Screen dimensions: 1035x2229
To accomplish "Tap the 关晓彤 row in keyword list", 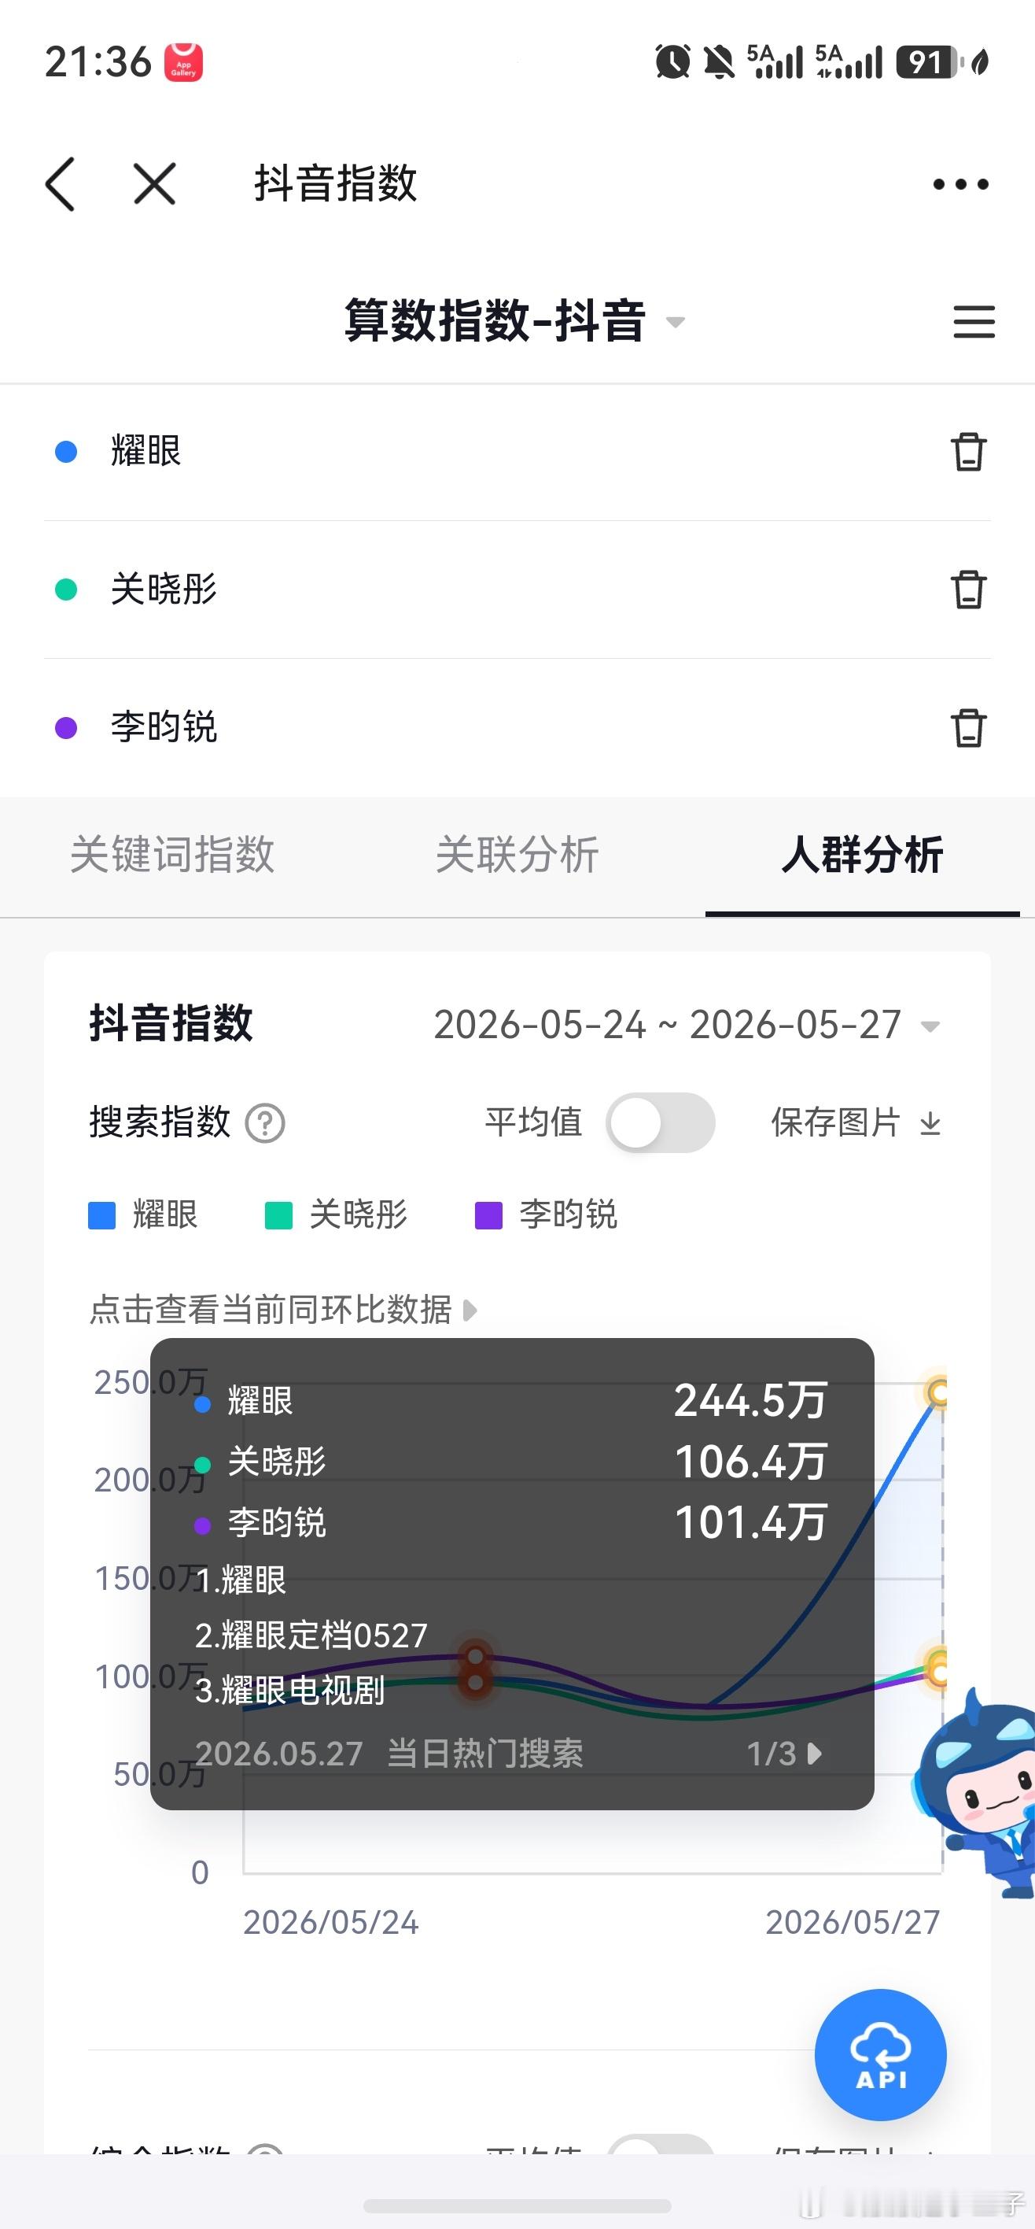I will (517, 590).
